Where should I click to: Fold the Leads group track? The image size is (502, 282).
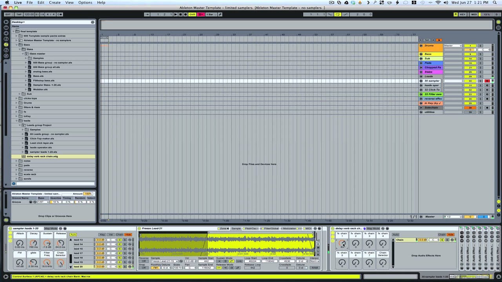tap(421, 76)
